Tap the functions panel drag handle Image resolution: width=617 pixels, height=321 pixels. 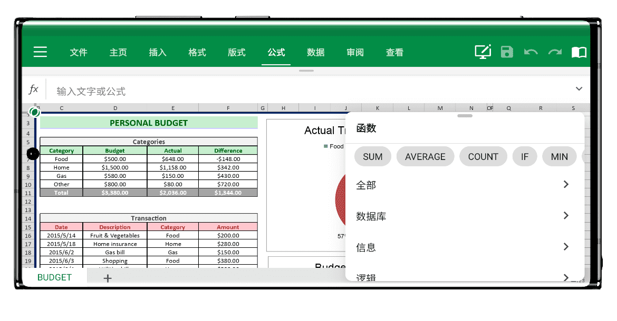pyautogui.click(x=465, y=116)
